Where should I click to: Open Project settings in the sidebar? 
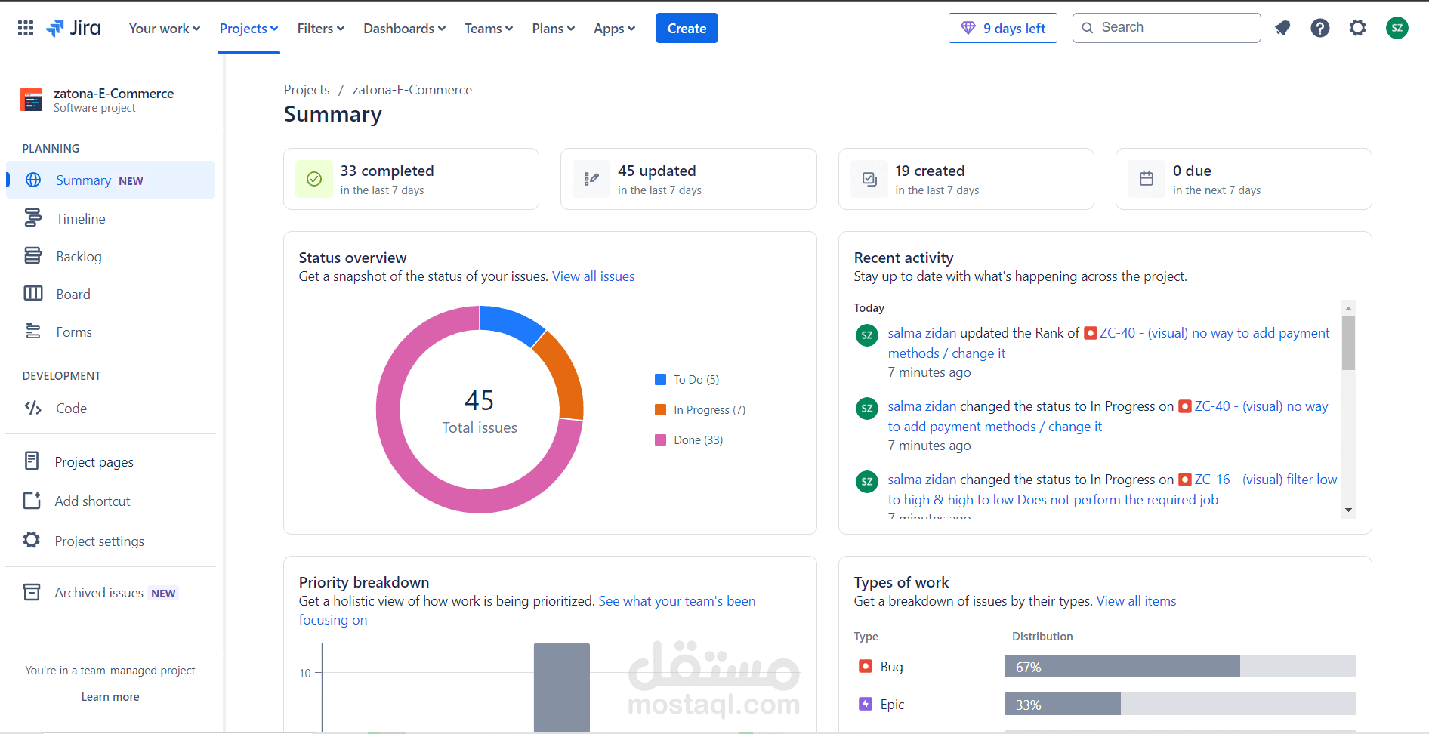click(110, 541)
